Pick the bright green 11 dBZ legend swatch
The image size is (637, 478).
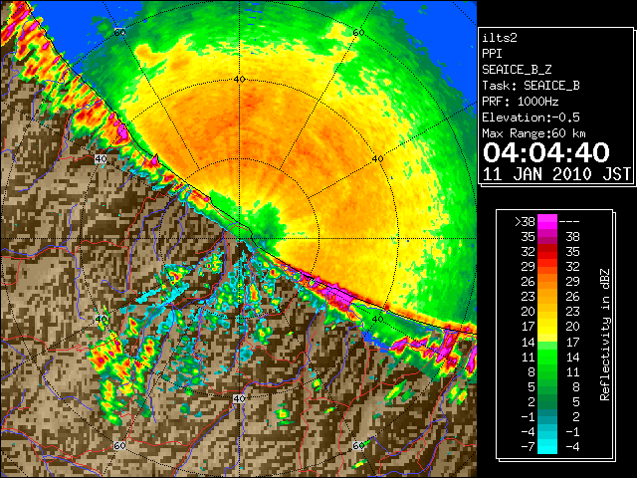pyautogui.click(x=547, y=357)
